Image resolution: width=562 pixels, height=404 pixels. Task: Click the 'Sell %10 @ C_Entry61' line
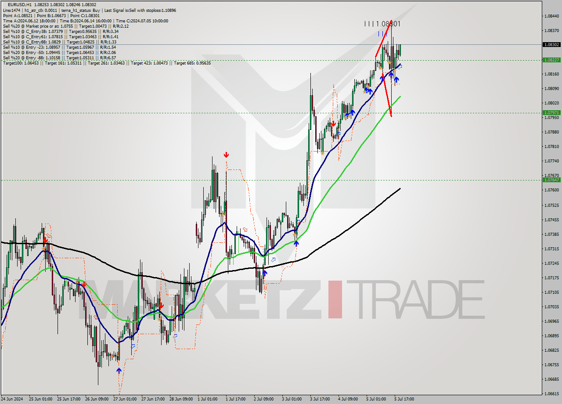pyautogui.click(x=61, y=36)
